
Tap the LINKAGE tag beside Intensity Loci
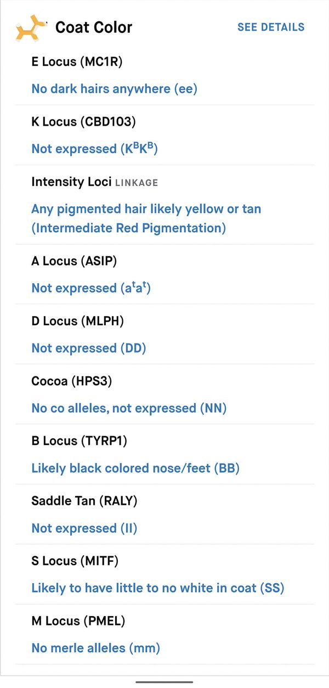point(137,183)
